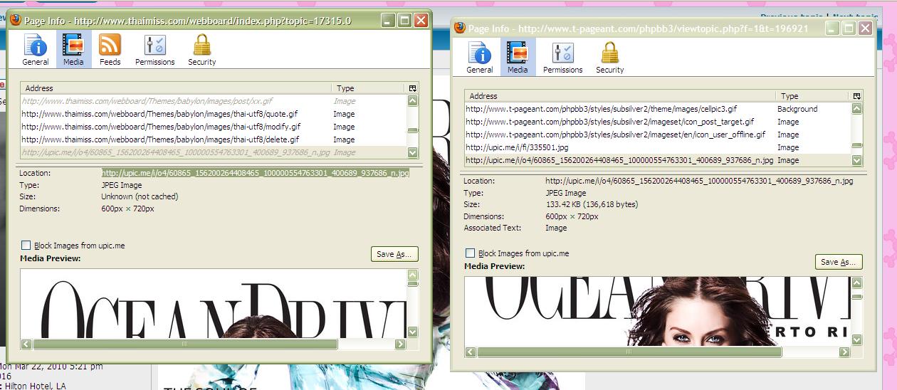Click t-pageant preview horizontal scrollbar thumb

tap(629, 352)
